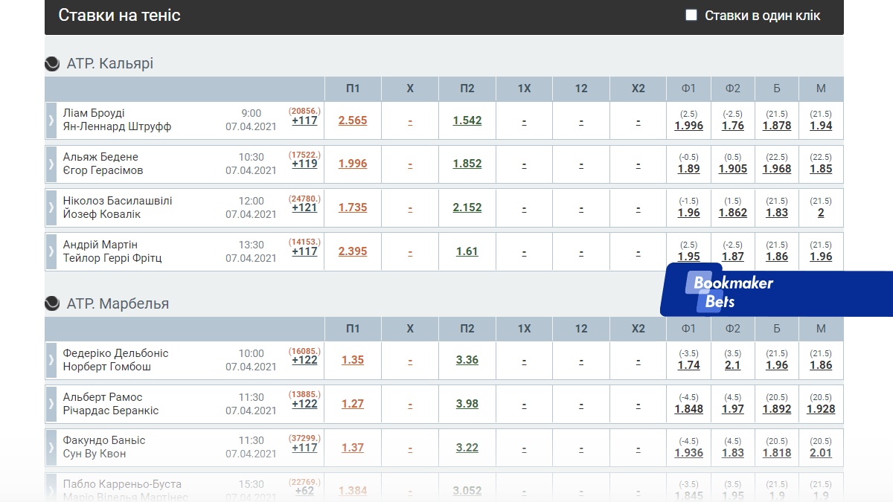Click tennis ball icon beside ATP. Марбелья
The width and height of the screenshot is (893, 502).
click(x=52, y=303)
